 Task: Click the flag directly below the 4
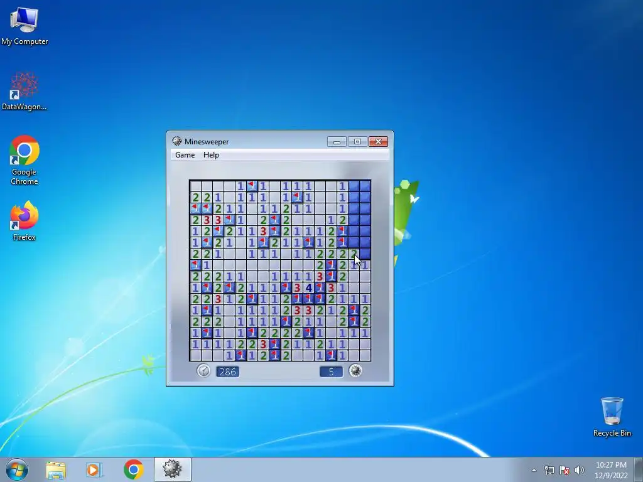pyautogui.click(x=308, y=299)
